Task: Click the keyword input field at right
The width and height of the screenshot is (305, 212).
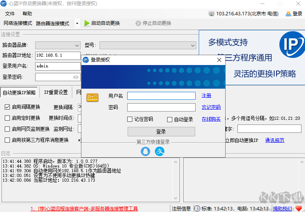Action: (269, 129)
